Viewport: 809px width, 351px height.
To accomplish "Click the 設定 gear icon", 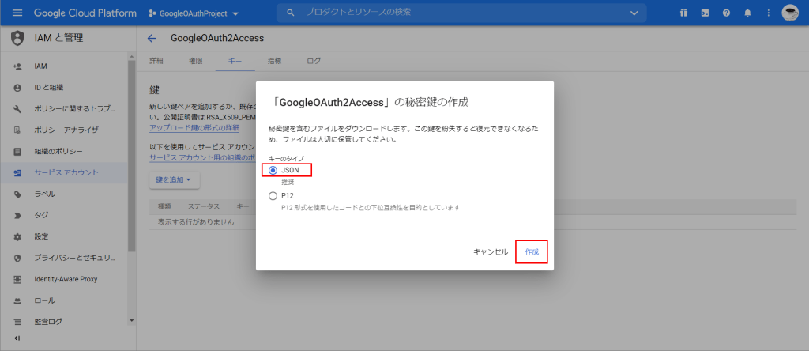I will click(17, 236).
